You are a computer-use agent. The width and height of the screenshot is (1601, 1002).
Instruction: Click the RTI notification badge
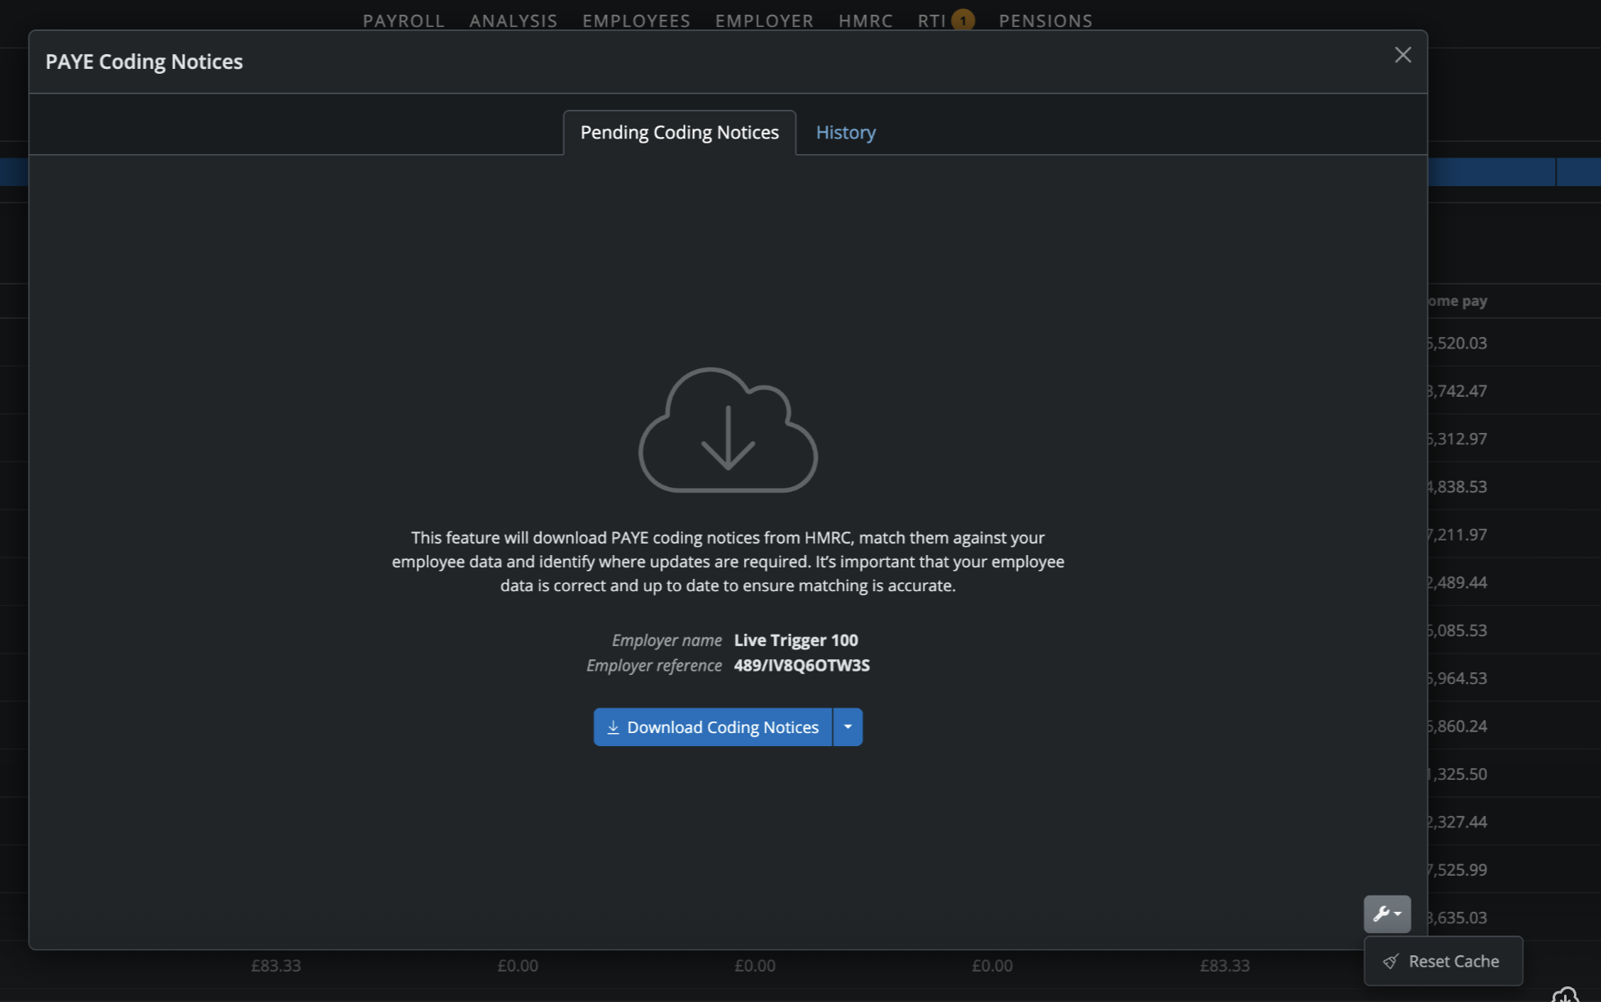pos(963,20)
